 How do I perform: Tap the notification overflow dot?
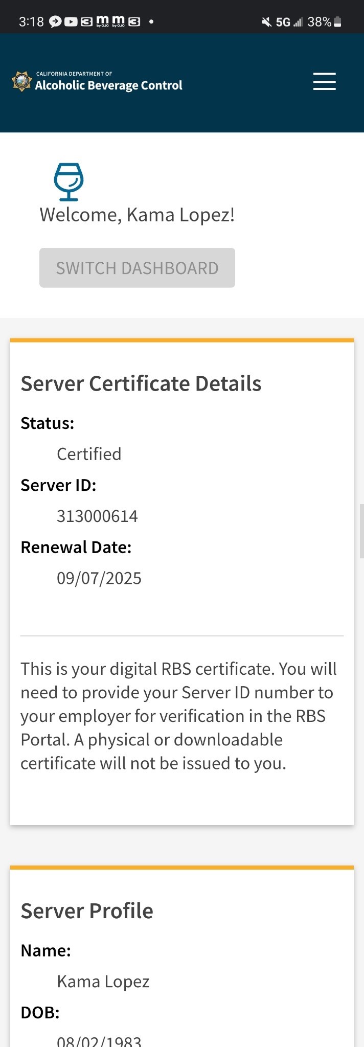click(151, 21)
